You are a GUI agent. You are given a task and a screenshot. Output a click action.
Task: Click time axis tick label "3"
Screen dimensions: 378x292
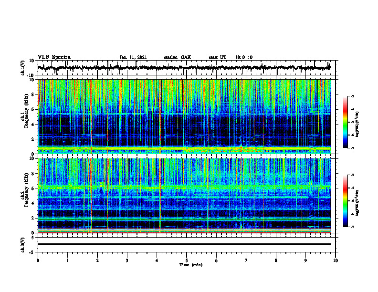click(x=127, y=261)
